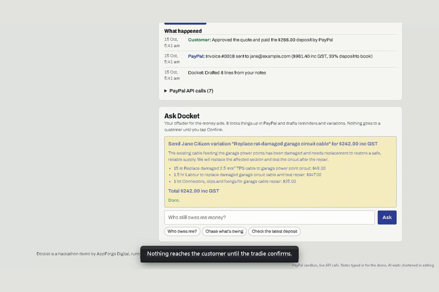Click the 'Your offsider for the money side' description

click(272, 126)
